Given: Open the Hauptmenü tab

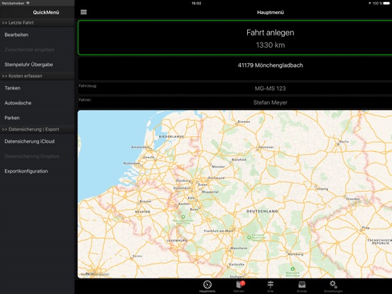Looking at the screenshot, I should (x=207, y=286).
